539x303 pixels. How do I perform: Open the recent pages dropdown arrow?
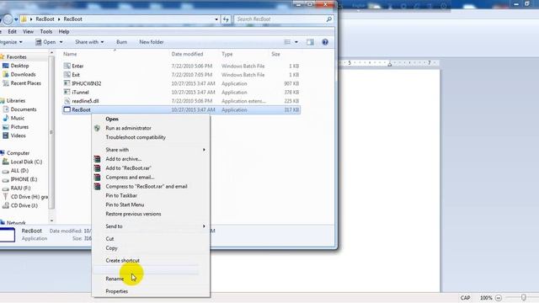pos(16,19)
